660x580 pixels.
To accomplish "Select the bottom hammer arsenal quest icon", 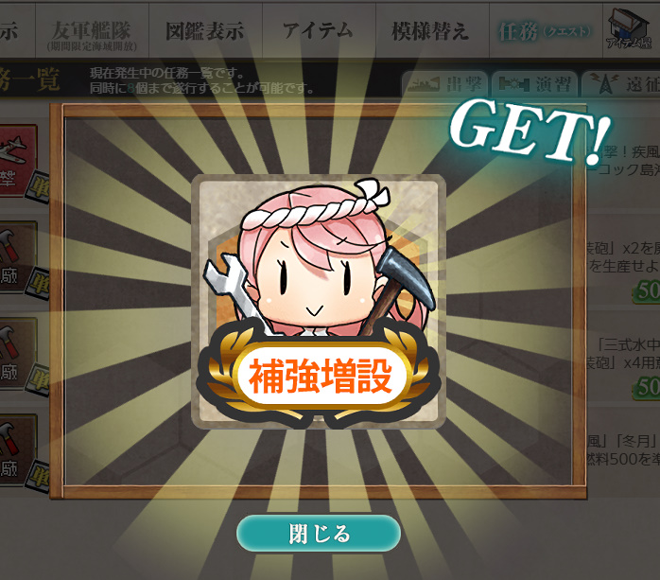I will [x=17, y=449].
